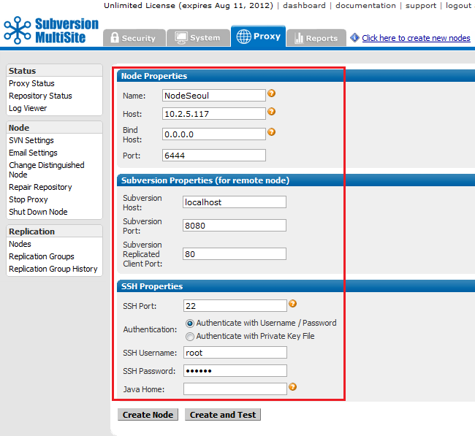475x436 pixels.
Task: Click the Subversion Port field with 8080
Action: point(235,225)
